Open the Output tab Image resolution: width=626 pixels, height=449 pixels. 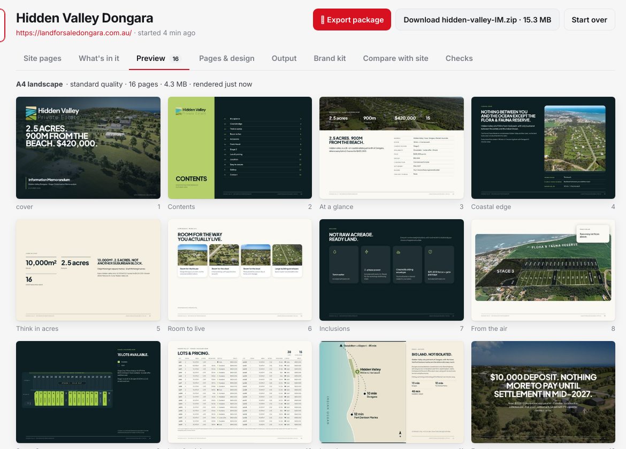point(284,58)
